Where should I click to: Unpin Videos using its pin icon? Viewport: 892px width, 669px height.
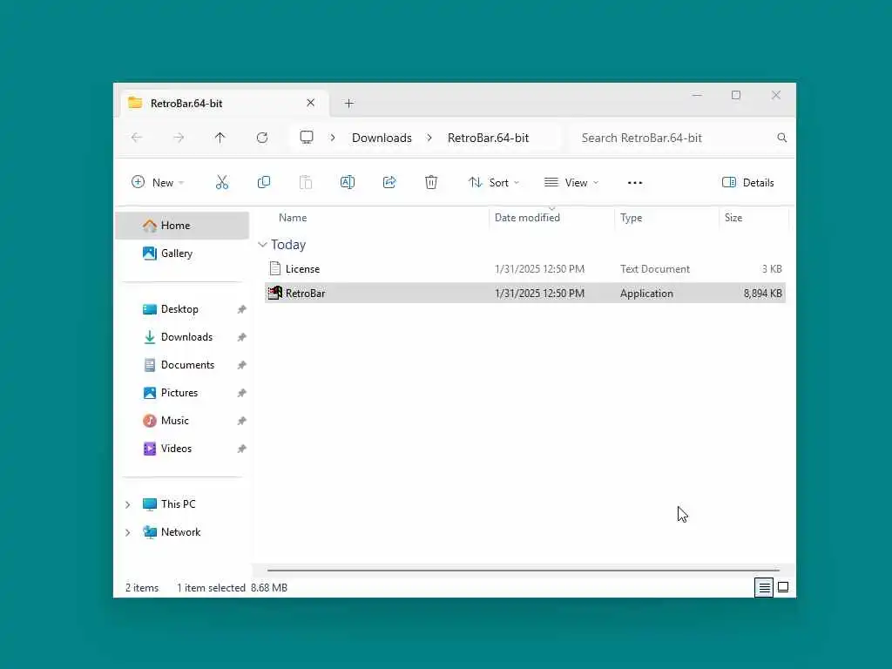(242, 449)
